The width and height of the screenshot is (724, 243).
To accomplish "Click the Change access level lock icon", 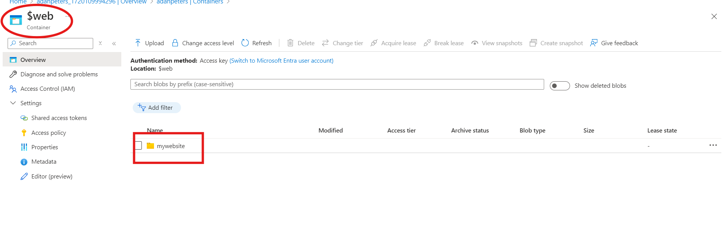I will click(x=175, y=43).
